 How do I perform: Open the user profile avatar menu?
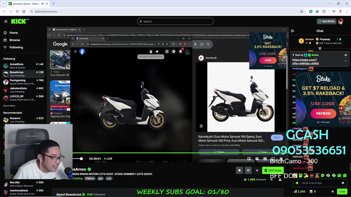(x=341, y=21)
